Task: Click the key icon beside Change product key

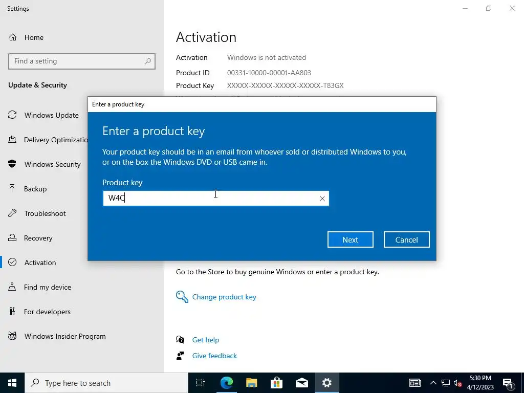Action: pyautogui.click(x=182, y=297)
